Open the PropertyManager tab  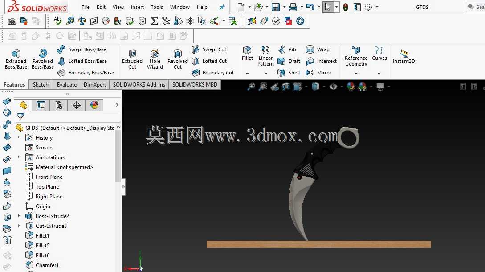(x=41, y=105)
